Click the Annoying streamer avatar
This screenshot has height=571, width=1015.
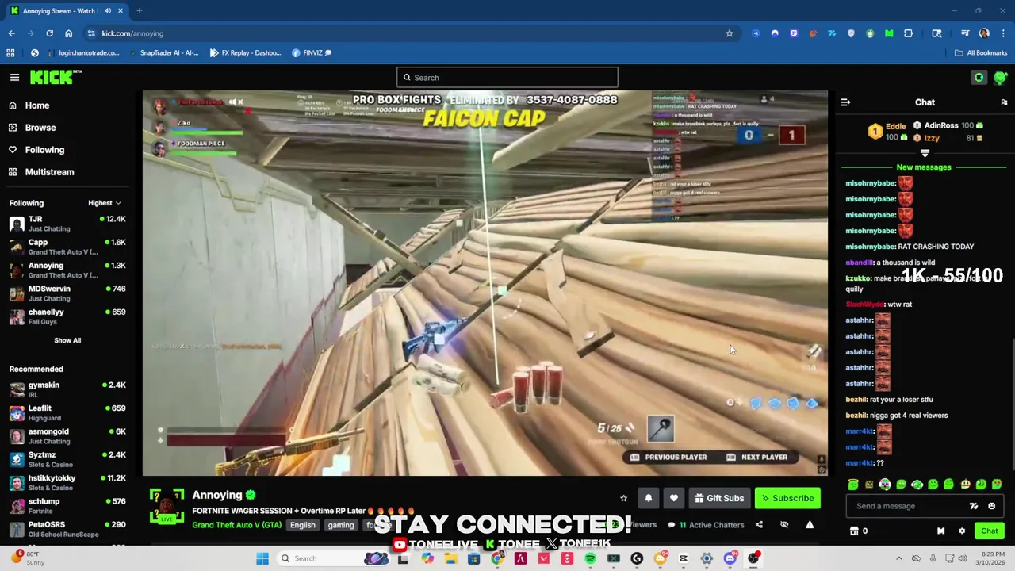coord(167,506)
